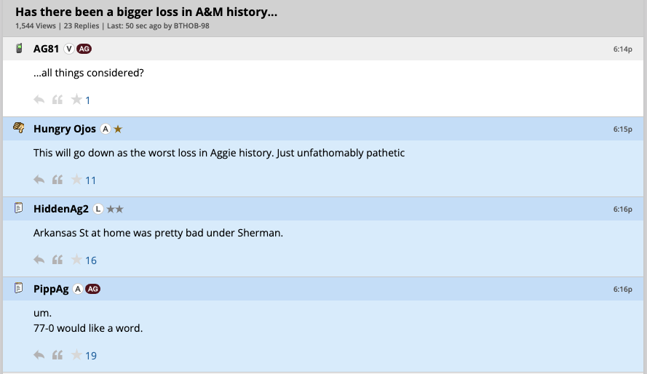The height and width of the screenshot is (374, 647).
Task: Reply to PippAg's 77-0 post
Action: 39,355
